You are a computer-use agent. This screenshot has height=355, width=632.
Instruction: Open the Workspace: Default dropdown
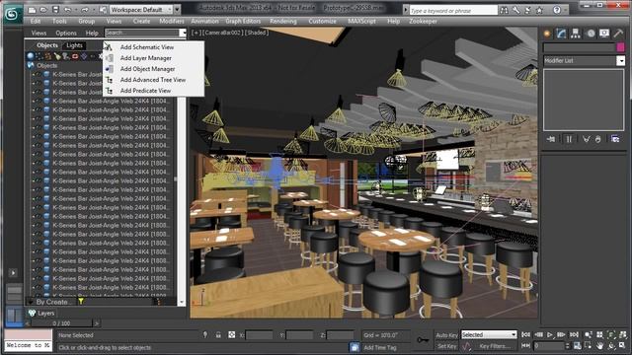pyautogui.click(x=141, y=9)
